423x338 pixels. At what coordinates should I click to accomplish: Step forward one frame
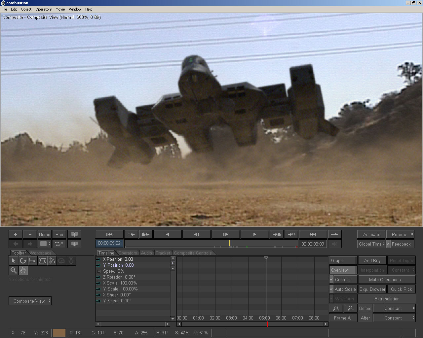[x=226, y=234]
